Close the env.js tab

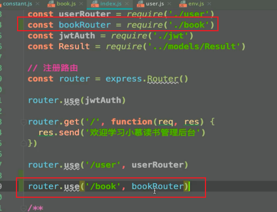[x=209, y=4]
